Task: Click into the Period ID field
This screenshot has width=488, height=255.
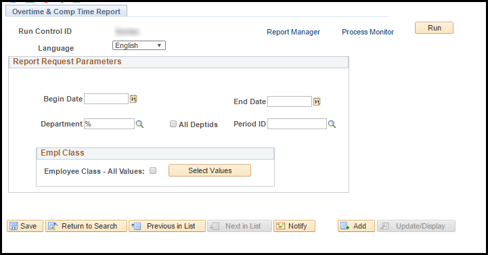Action: pyautogui.click(x=297, y=124)
